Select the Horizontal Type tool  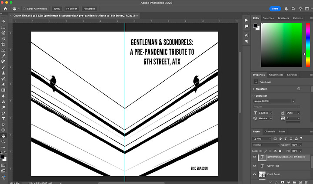tap(3, 118)
